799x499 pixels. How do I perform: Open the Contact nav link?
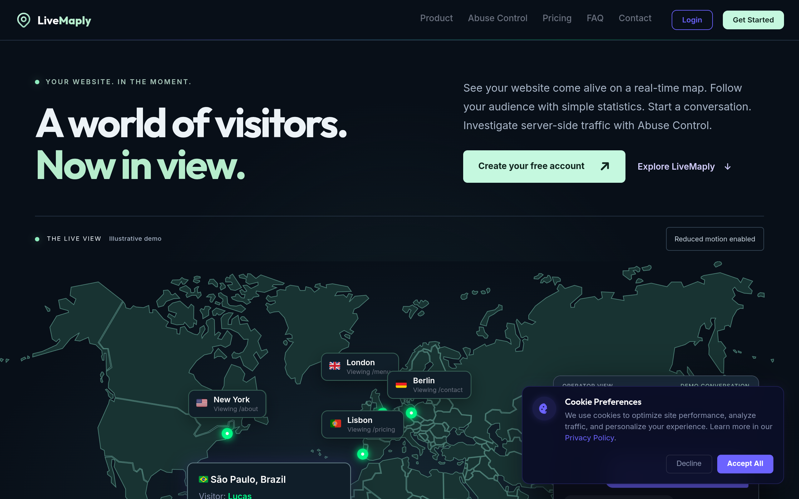635,18
